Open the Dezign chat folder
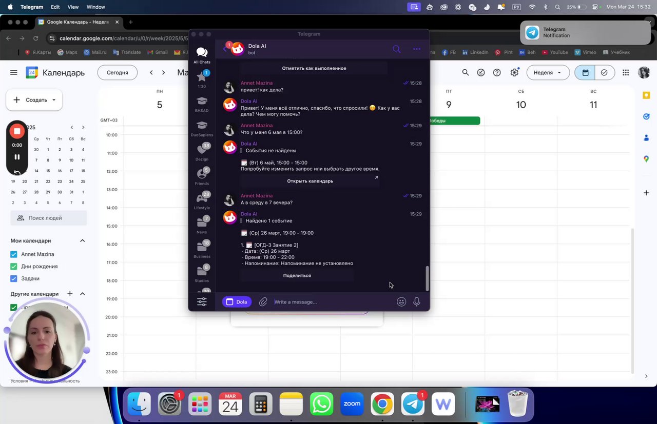Screen dimensions: 657x424 (202, 152)
